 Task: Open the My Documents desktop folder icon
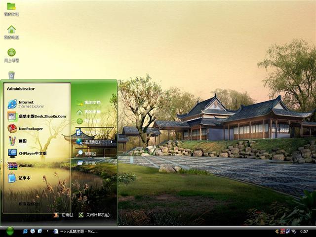(11, 9)
